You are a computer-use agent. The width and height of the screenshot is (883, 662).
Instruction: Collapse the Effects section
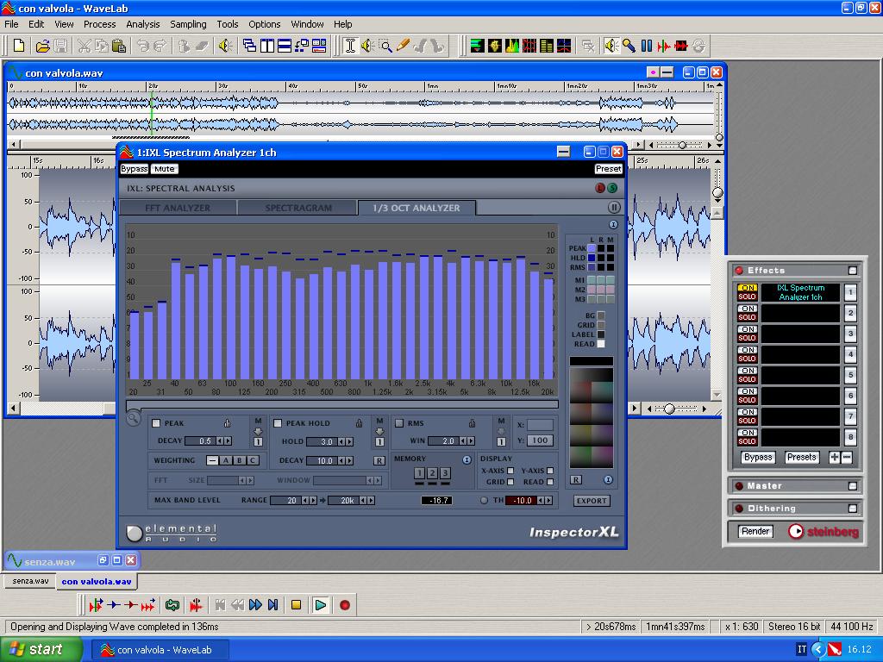point(853,271)
